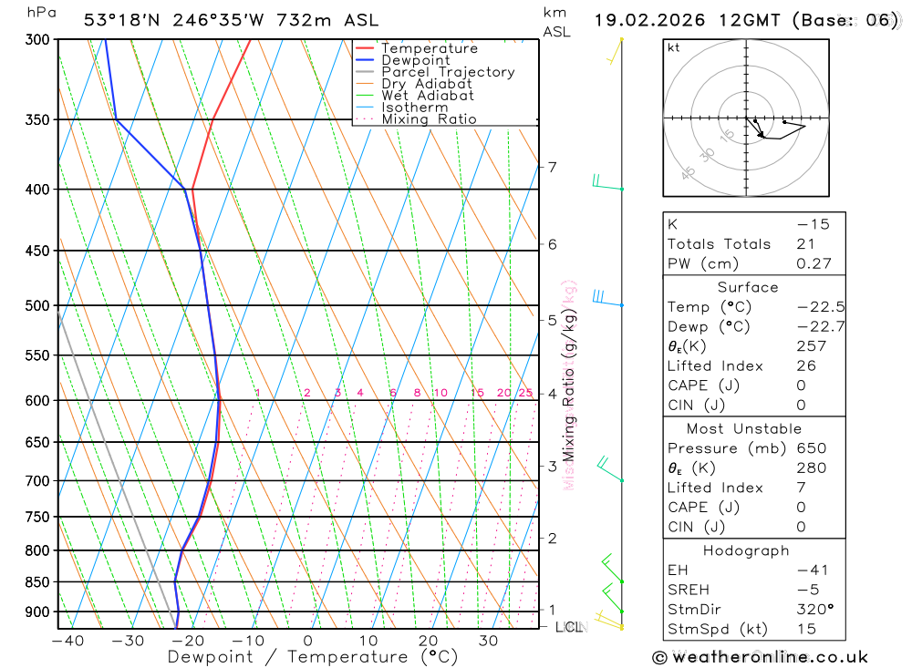This screenshot has width=912, height=668.
Task: Click the Surface section heading
Action: click(x=748, y=287)
